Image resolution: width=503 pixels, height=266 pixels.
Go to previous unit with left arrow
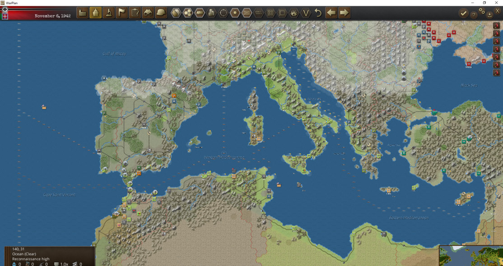tap(331, 13)
